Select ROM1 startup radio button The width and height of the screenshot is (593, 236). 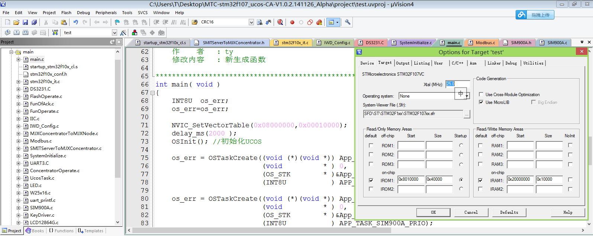[x=461, y=145]
